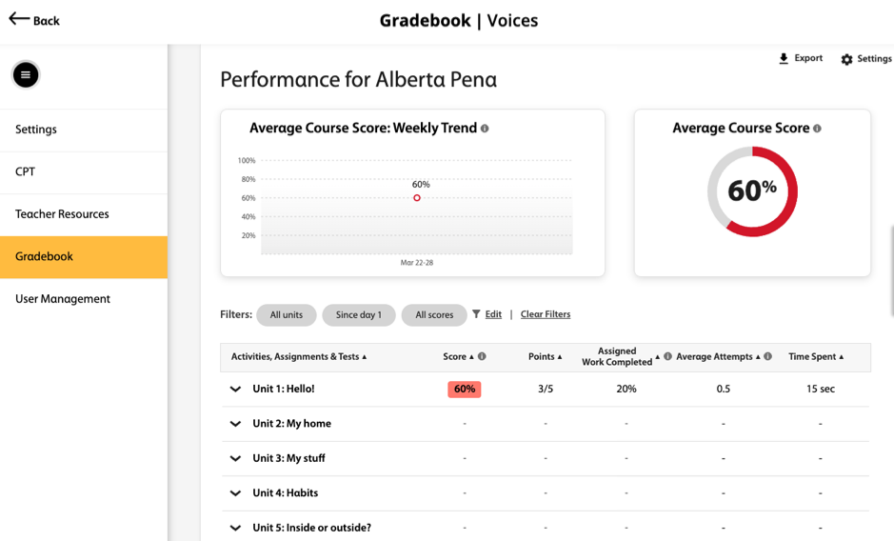Click info icon next to Average Attempts column
The image size is (894, 541).
[x=768, y=356]
